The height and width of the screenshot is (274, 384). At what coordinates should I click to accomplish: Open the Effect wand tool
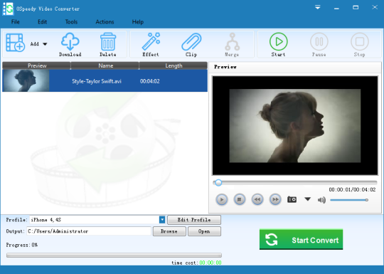[151, 41]
